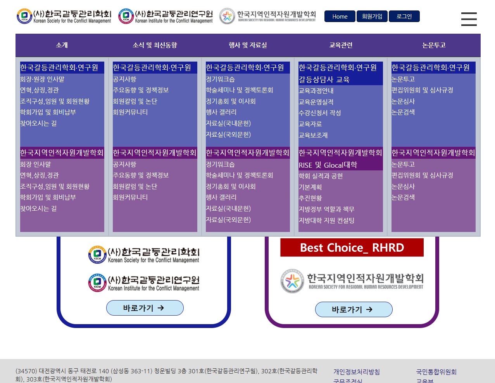495x383 pixels.
Task: Click the RHRD logo inside the purple card
Action: coord(352,281)
